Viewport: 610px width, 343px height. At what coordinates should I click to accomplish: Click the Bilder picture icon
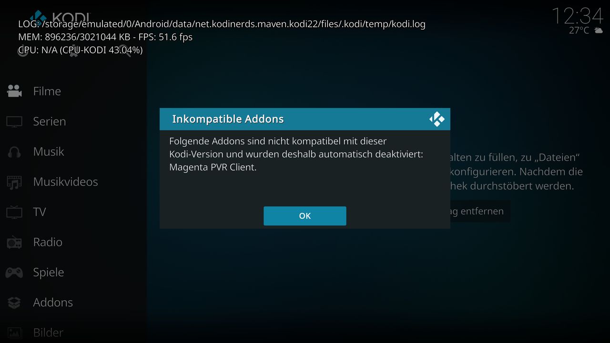tap(14, 333)
